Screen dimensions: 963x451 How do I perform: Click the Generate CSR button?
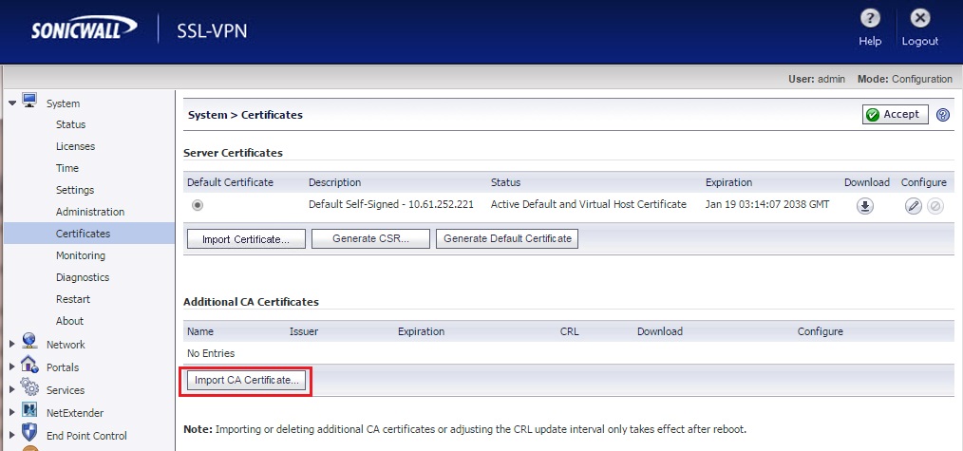point(370,239)
